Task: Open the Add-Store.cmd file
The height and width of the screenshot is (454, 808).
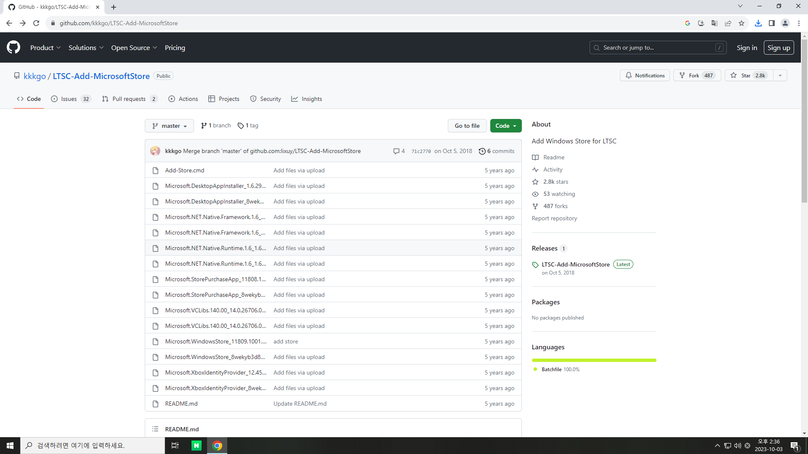Action: [x=184, y=170]
